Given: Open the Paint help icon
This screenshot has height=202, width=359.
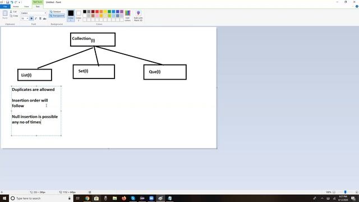Looking at the screenshot, I should (357, 6).
